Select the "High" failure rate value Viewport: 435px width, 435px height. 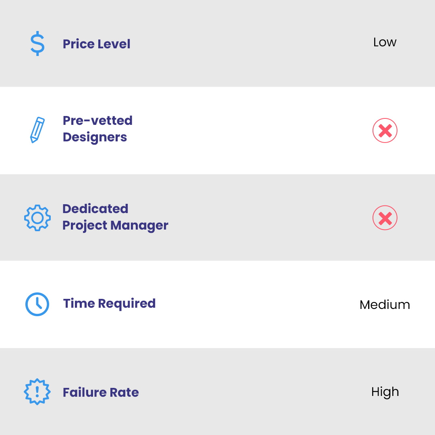[x=385, y=392]
